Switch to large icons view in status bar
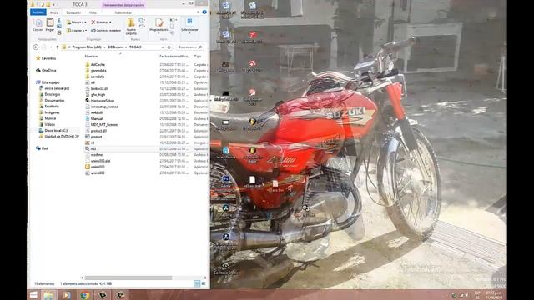 204,283
